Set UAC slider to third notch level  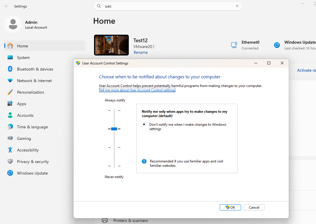click(114, 147)
